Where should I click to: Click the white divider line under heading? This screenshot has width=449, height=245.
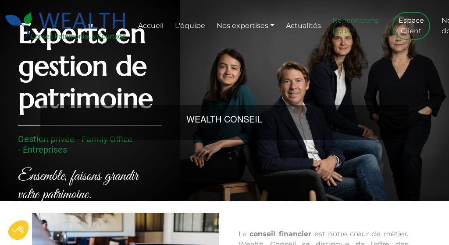coord(90,126)
